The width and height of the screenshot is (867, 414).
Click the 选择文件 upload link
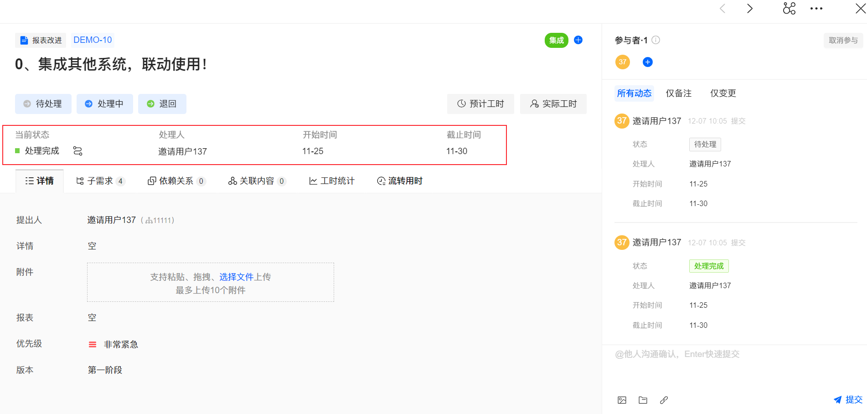(236, 277)
